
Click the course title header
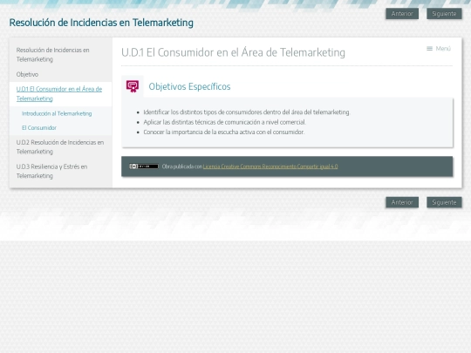pyautogui.click(x=101, y=23)
